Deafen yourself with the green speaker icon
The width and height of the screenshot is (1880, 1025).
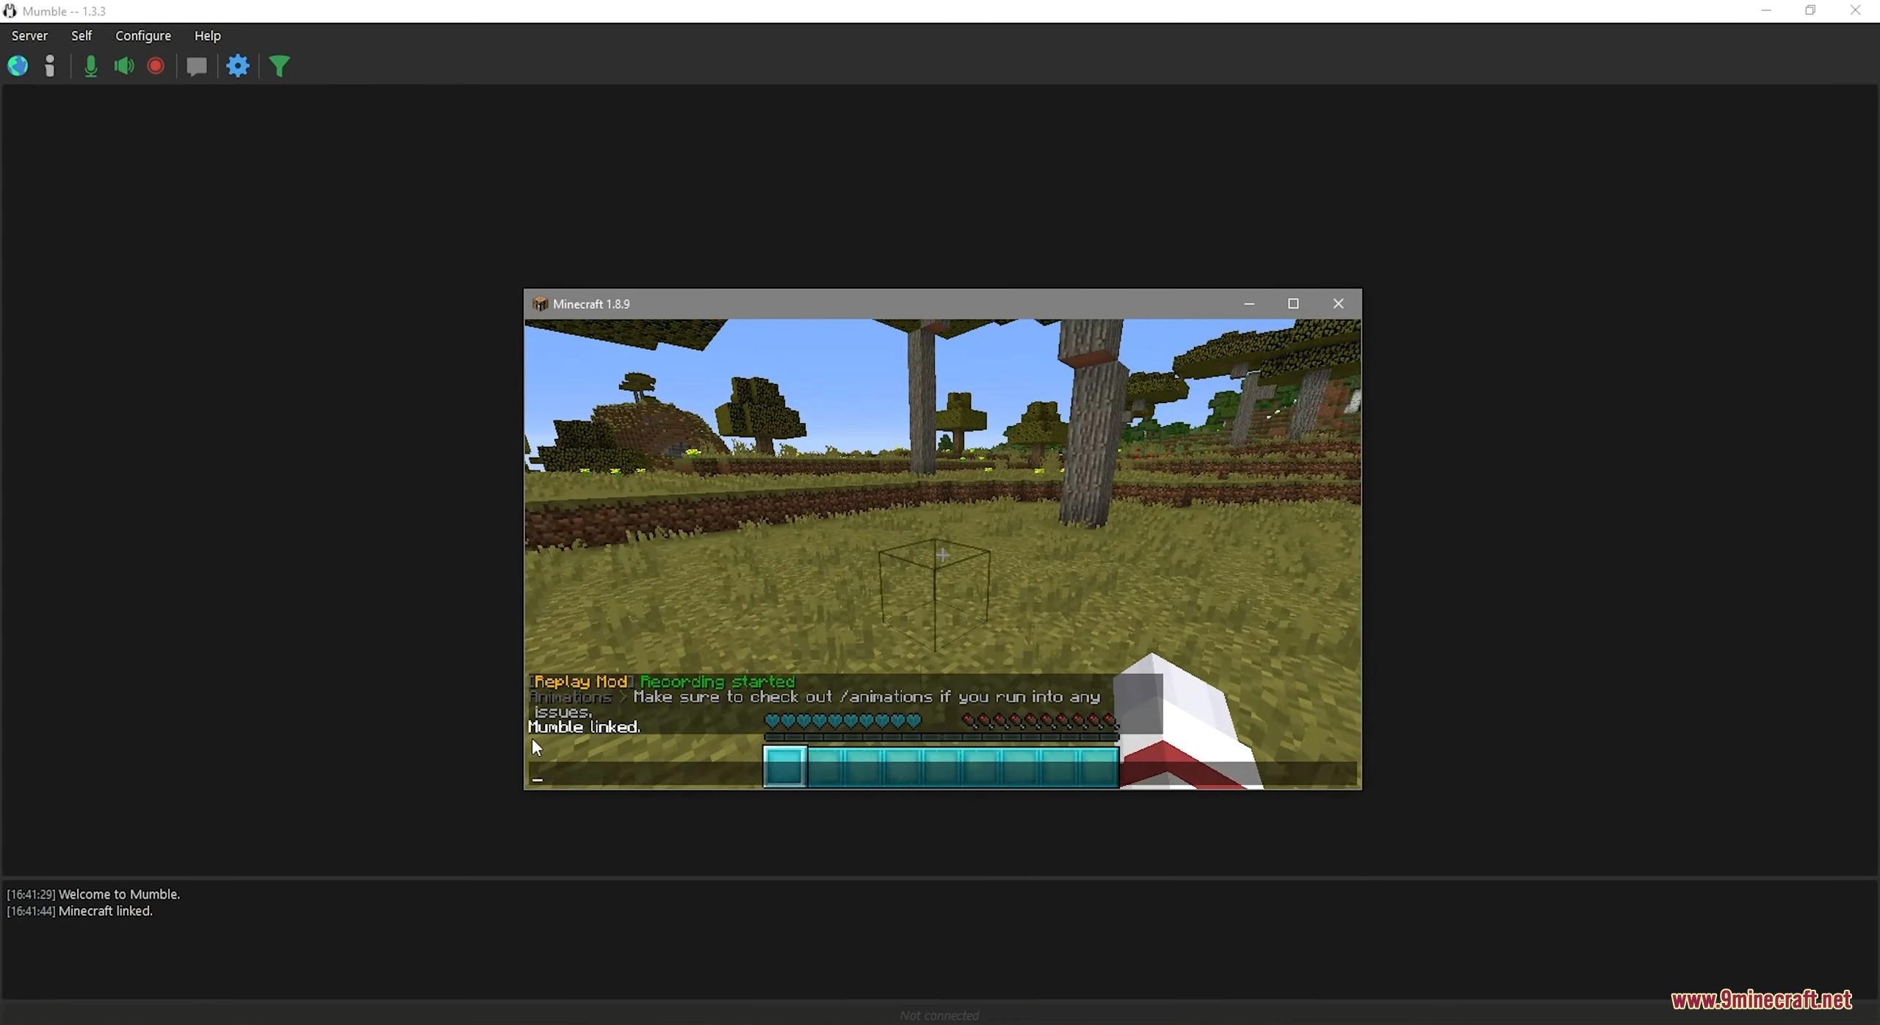(124, 66)
